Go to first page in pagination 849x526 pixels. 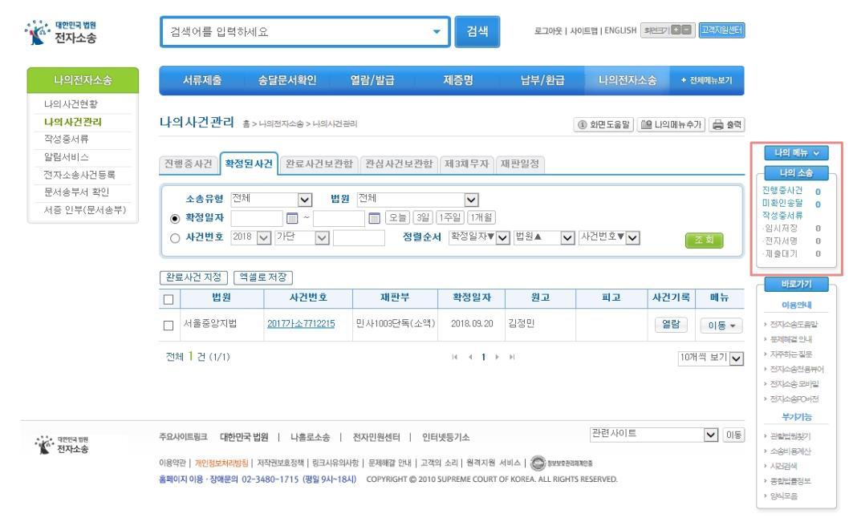(454, 357)
